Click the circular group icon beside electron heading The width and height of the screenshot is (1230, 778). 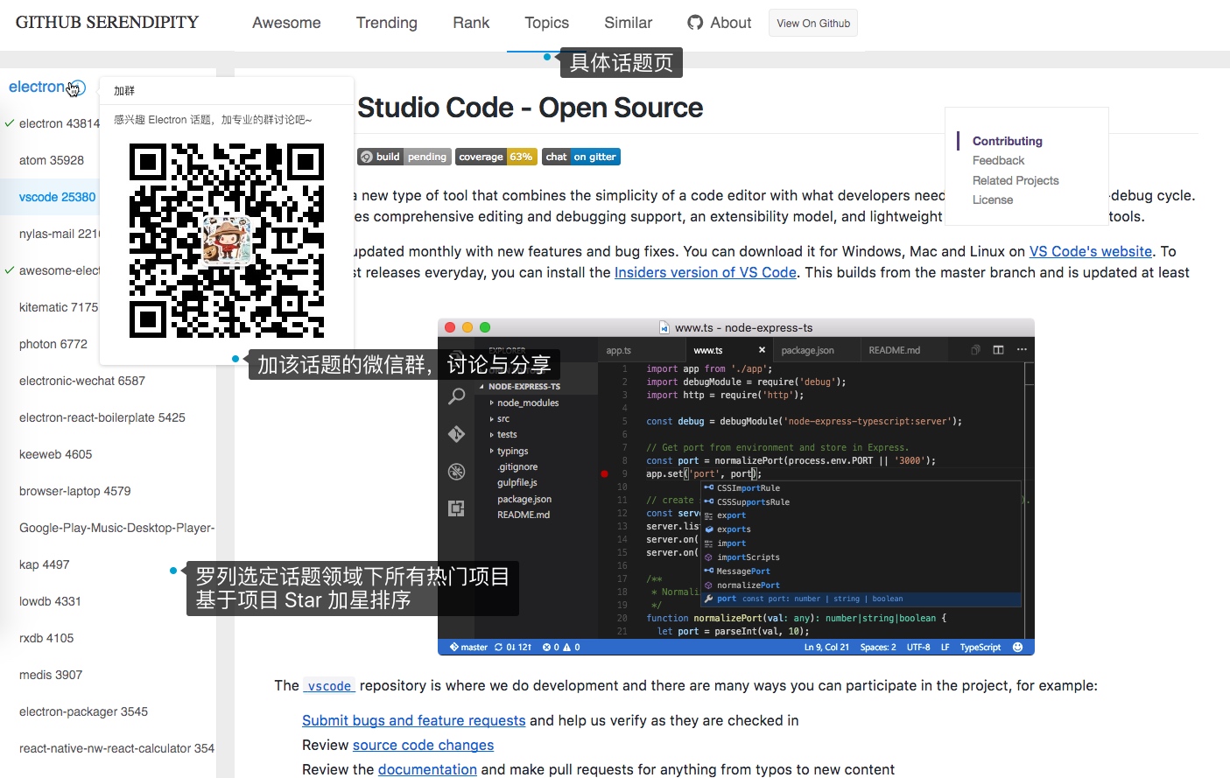[77, 88]
